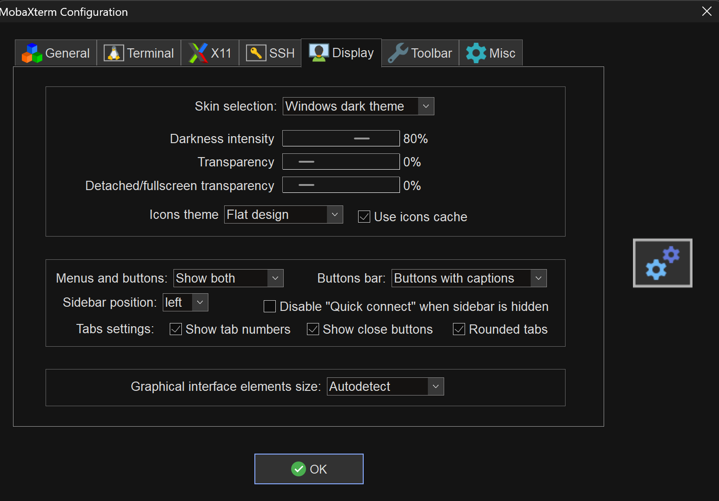Uncheck Show tab numbers

click(x=176, y=329)
